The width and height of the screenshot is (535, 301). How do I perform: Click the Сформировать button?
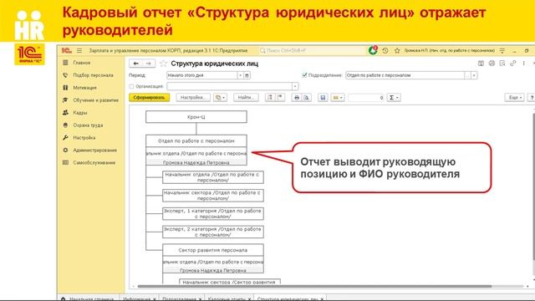click(149, 98)
